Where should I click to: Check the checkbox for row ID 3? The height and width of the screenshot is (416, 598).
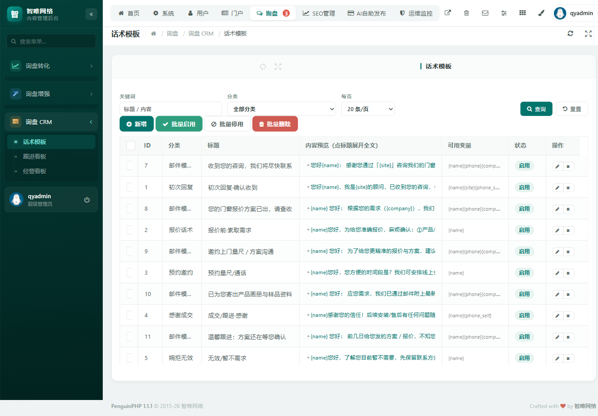point(129,272)
